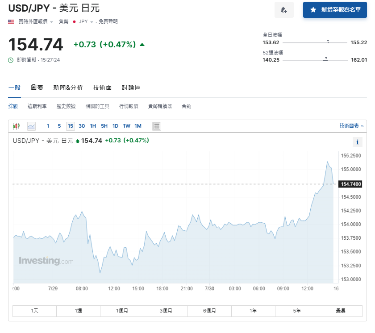The width and height of the screenshot is (375, 333).
Task: Click the price alert bell icon
Action: point(284,10)
